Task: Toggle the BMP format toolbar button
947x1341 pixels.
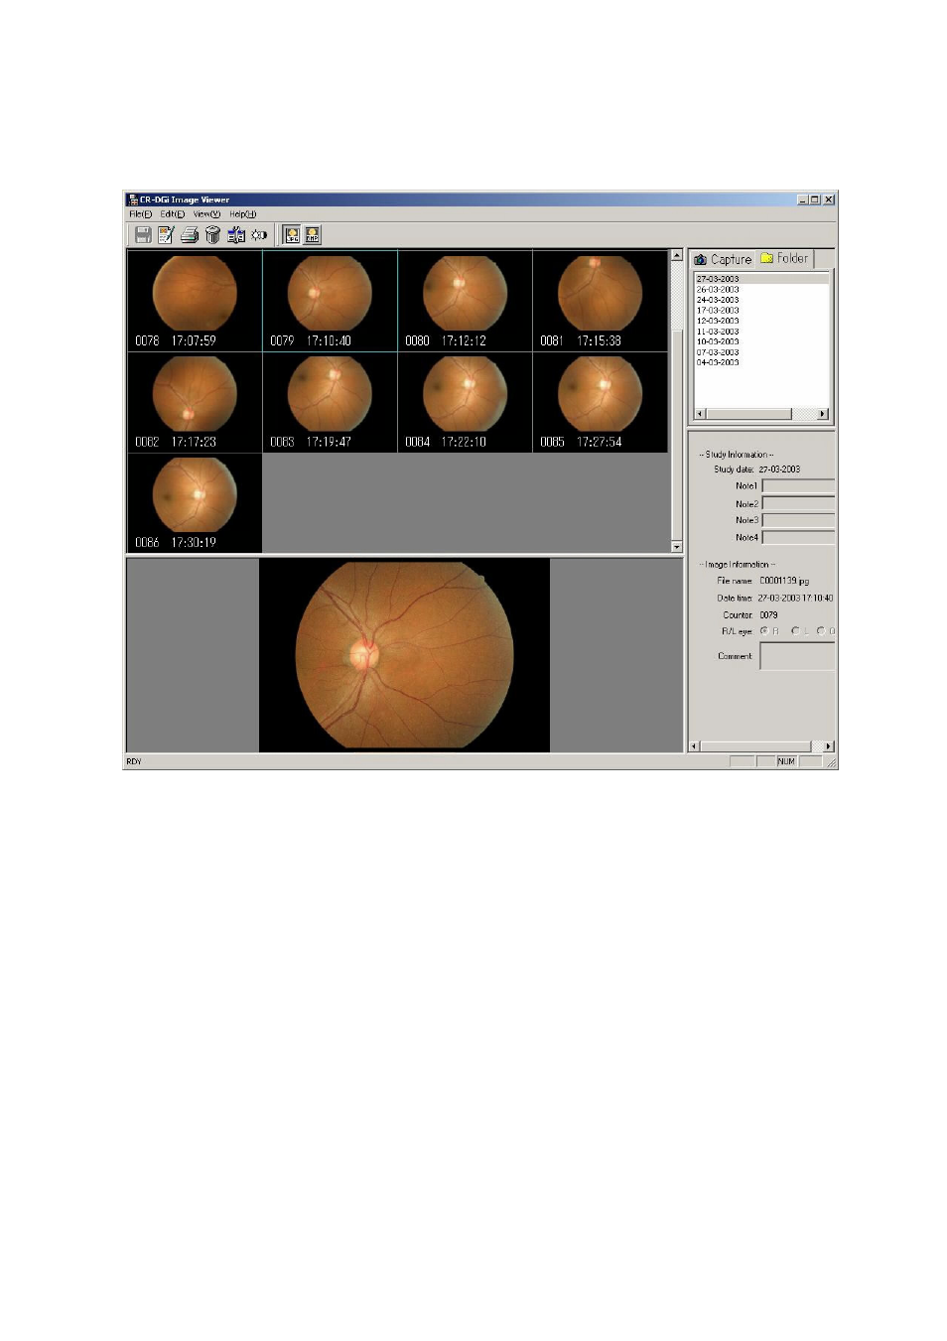Action: 312,235
